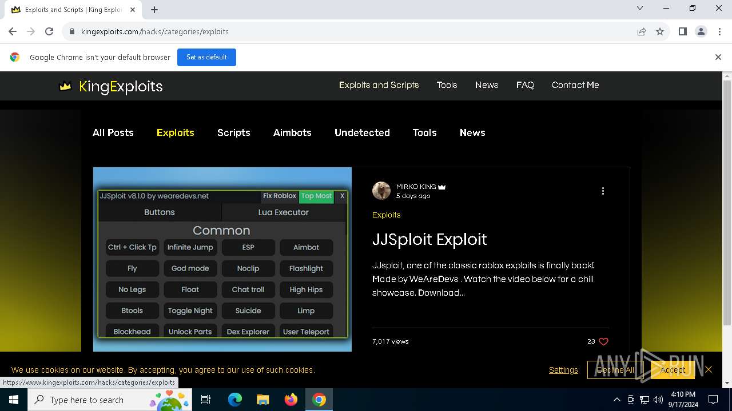This screenshot has height=411, width=732.
Task: Open the FAQ page in top navigation
Action: (x=525, y=84)
